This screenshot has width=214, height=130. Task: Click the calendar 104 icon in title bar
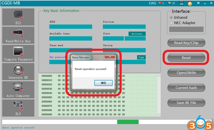tap(181, 3)
